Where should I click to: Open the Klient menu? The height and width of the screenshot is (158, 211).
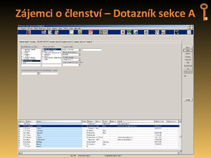[36, 28]
